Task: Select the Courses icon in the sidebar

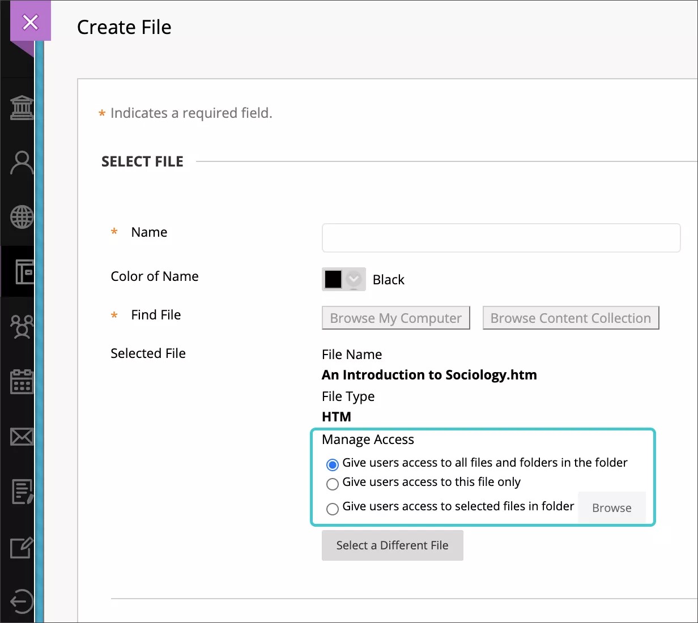Action: click(x=22, y=272)
